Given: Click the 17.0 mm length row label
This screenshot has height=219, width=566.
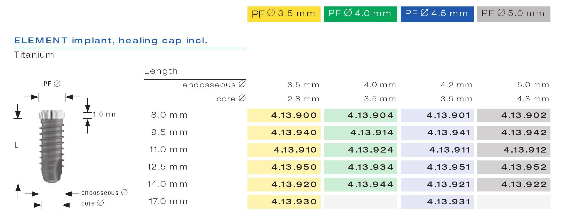Looking at the screenshot, I should point(168,201).
